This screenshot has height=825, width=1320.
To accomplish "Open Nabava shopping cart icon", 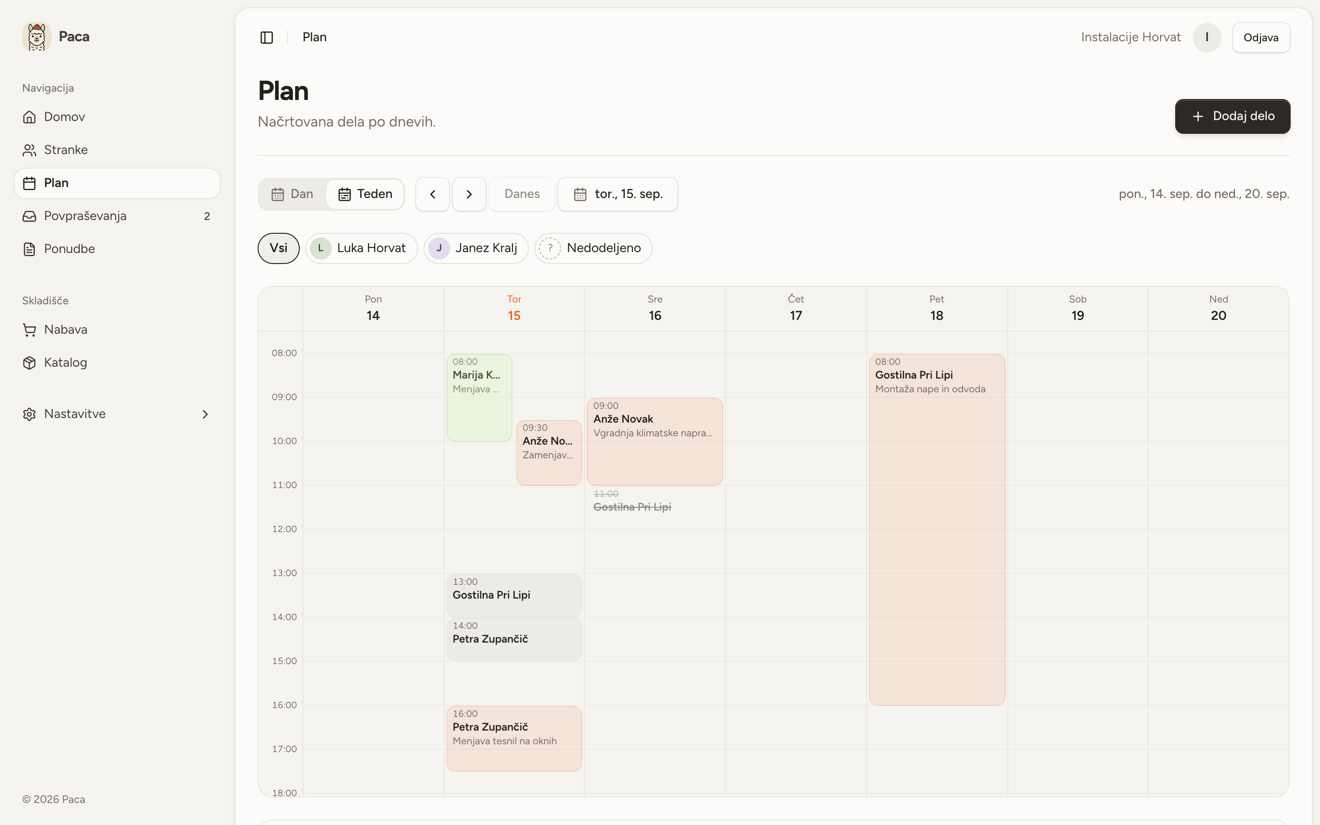I will pyautogui.click(x=29, y=330).
